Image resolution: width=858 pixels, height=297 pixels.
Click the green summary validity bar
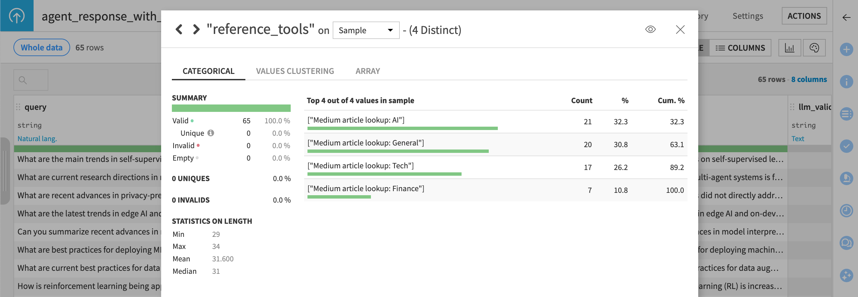[x=231, y=108]
